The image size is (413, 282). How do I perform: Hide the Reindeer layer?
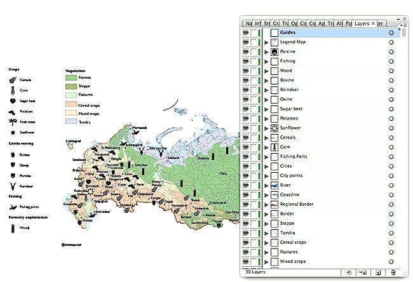tap(245, 90)
